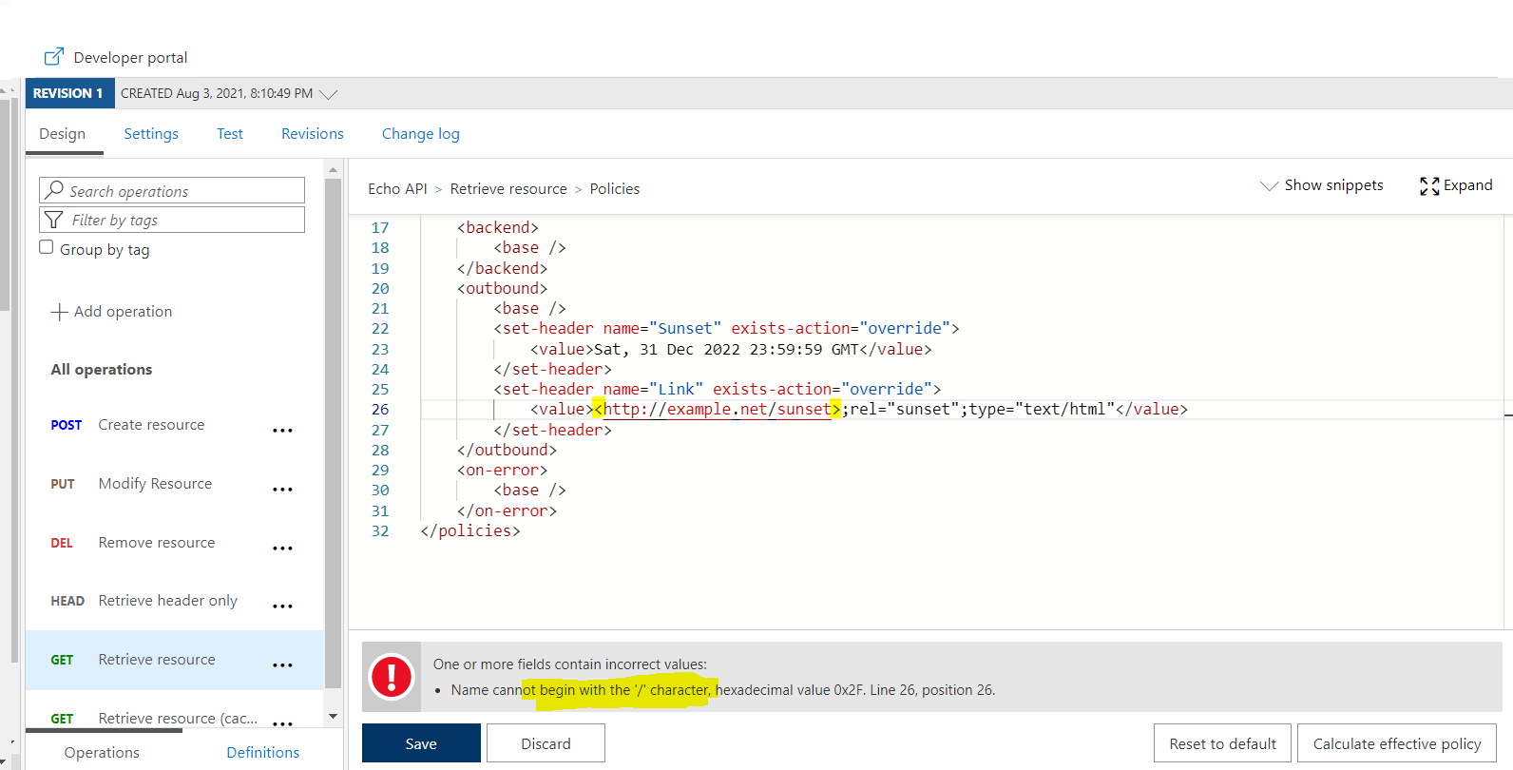Open the Change log tab

tap(421, 134)
